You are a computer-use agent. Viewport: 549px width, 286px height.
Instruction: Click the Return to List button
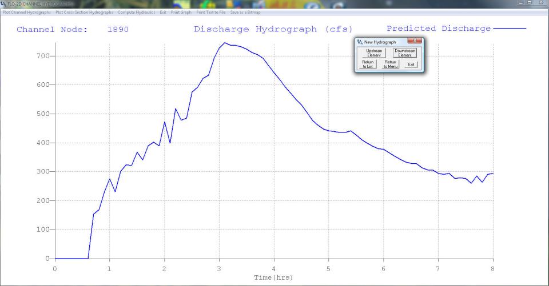(367, 65)
